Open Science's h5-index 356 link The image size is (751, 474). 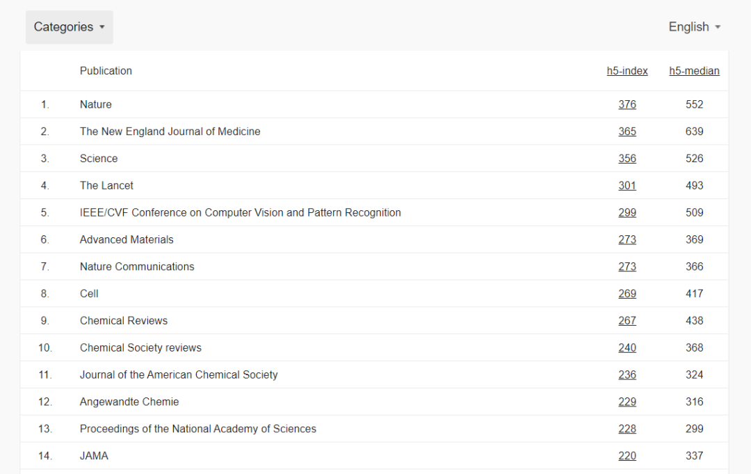627,159
